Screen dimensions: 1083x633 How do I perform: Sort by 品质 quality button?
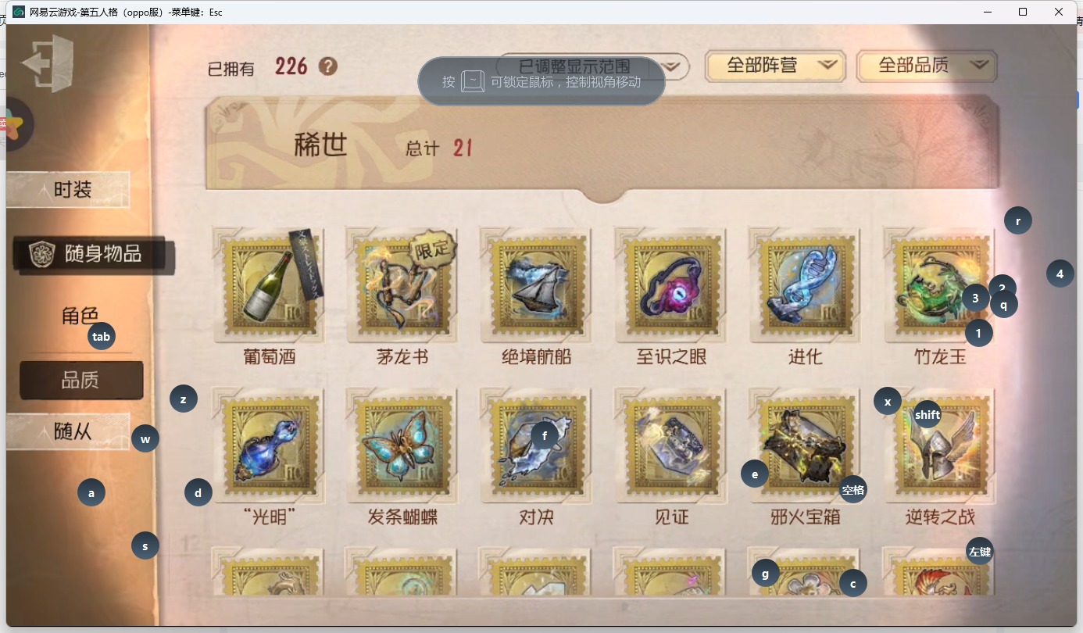(81, 381)
